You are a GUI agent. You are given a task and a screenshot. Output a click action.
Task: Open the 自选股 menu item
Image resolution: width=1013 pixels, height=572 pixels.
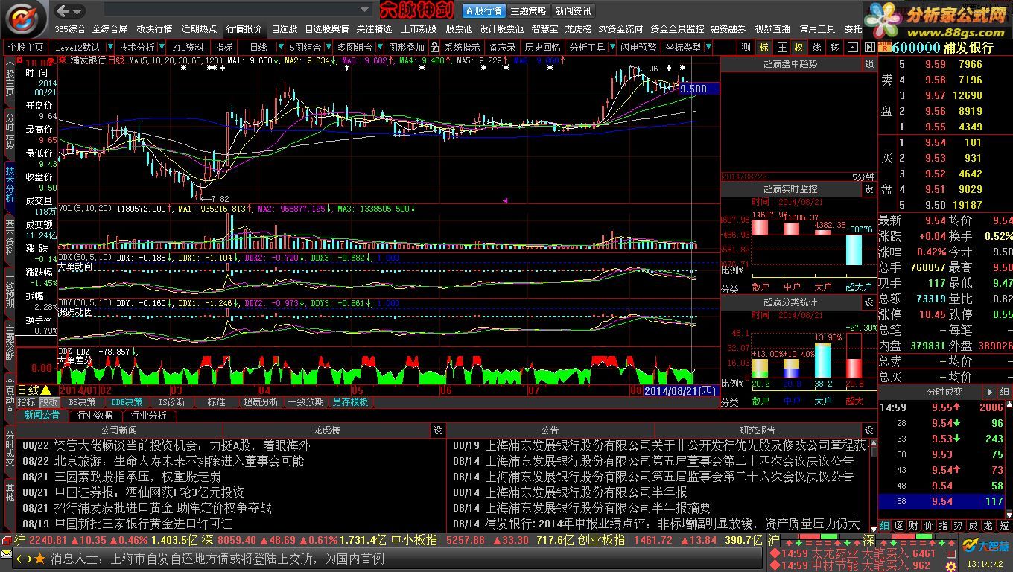(284, 28)
